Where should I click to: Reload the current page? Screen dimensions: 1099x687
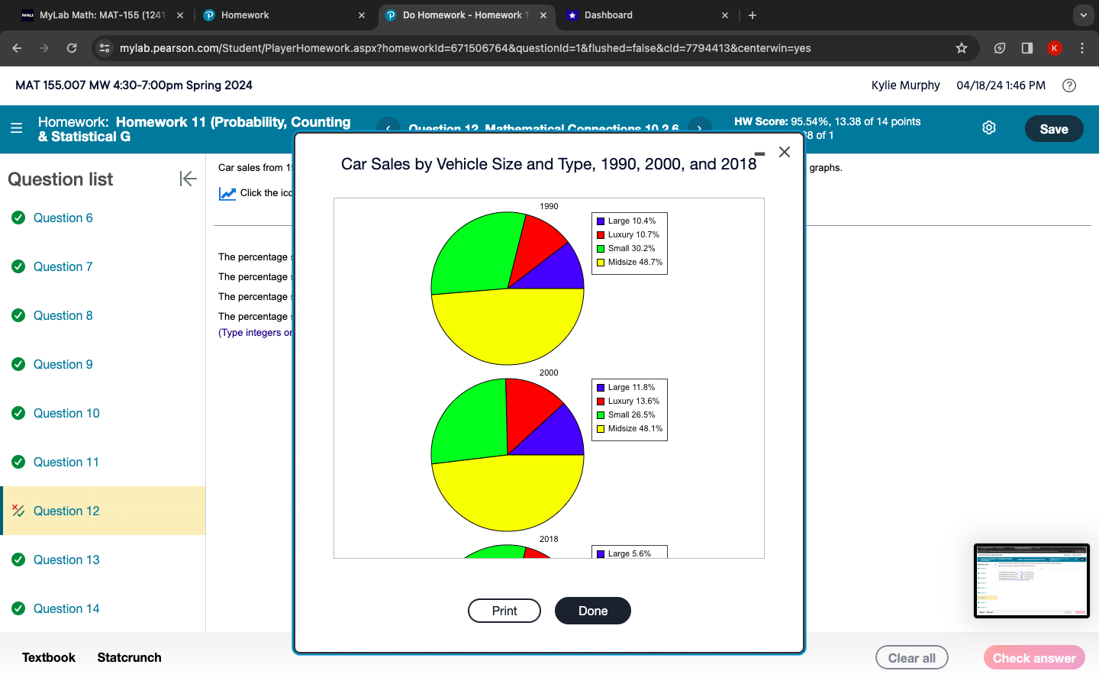[72, 47]
